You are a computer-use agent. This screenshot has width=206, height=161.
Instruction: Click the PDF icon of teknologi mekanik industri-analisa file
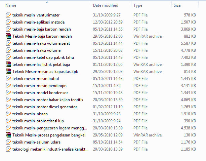pyautogui.click(x=8, y=149)
